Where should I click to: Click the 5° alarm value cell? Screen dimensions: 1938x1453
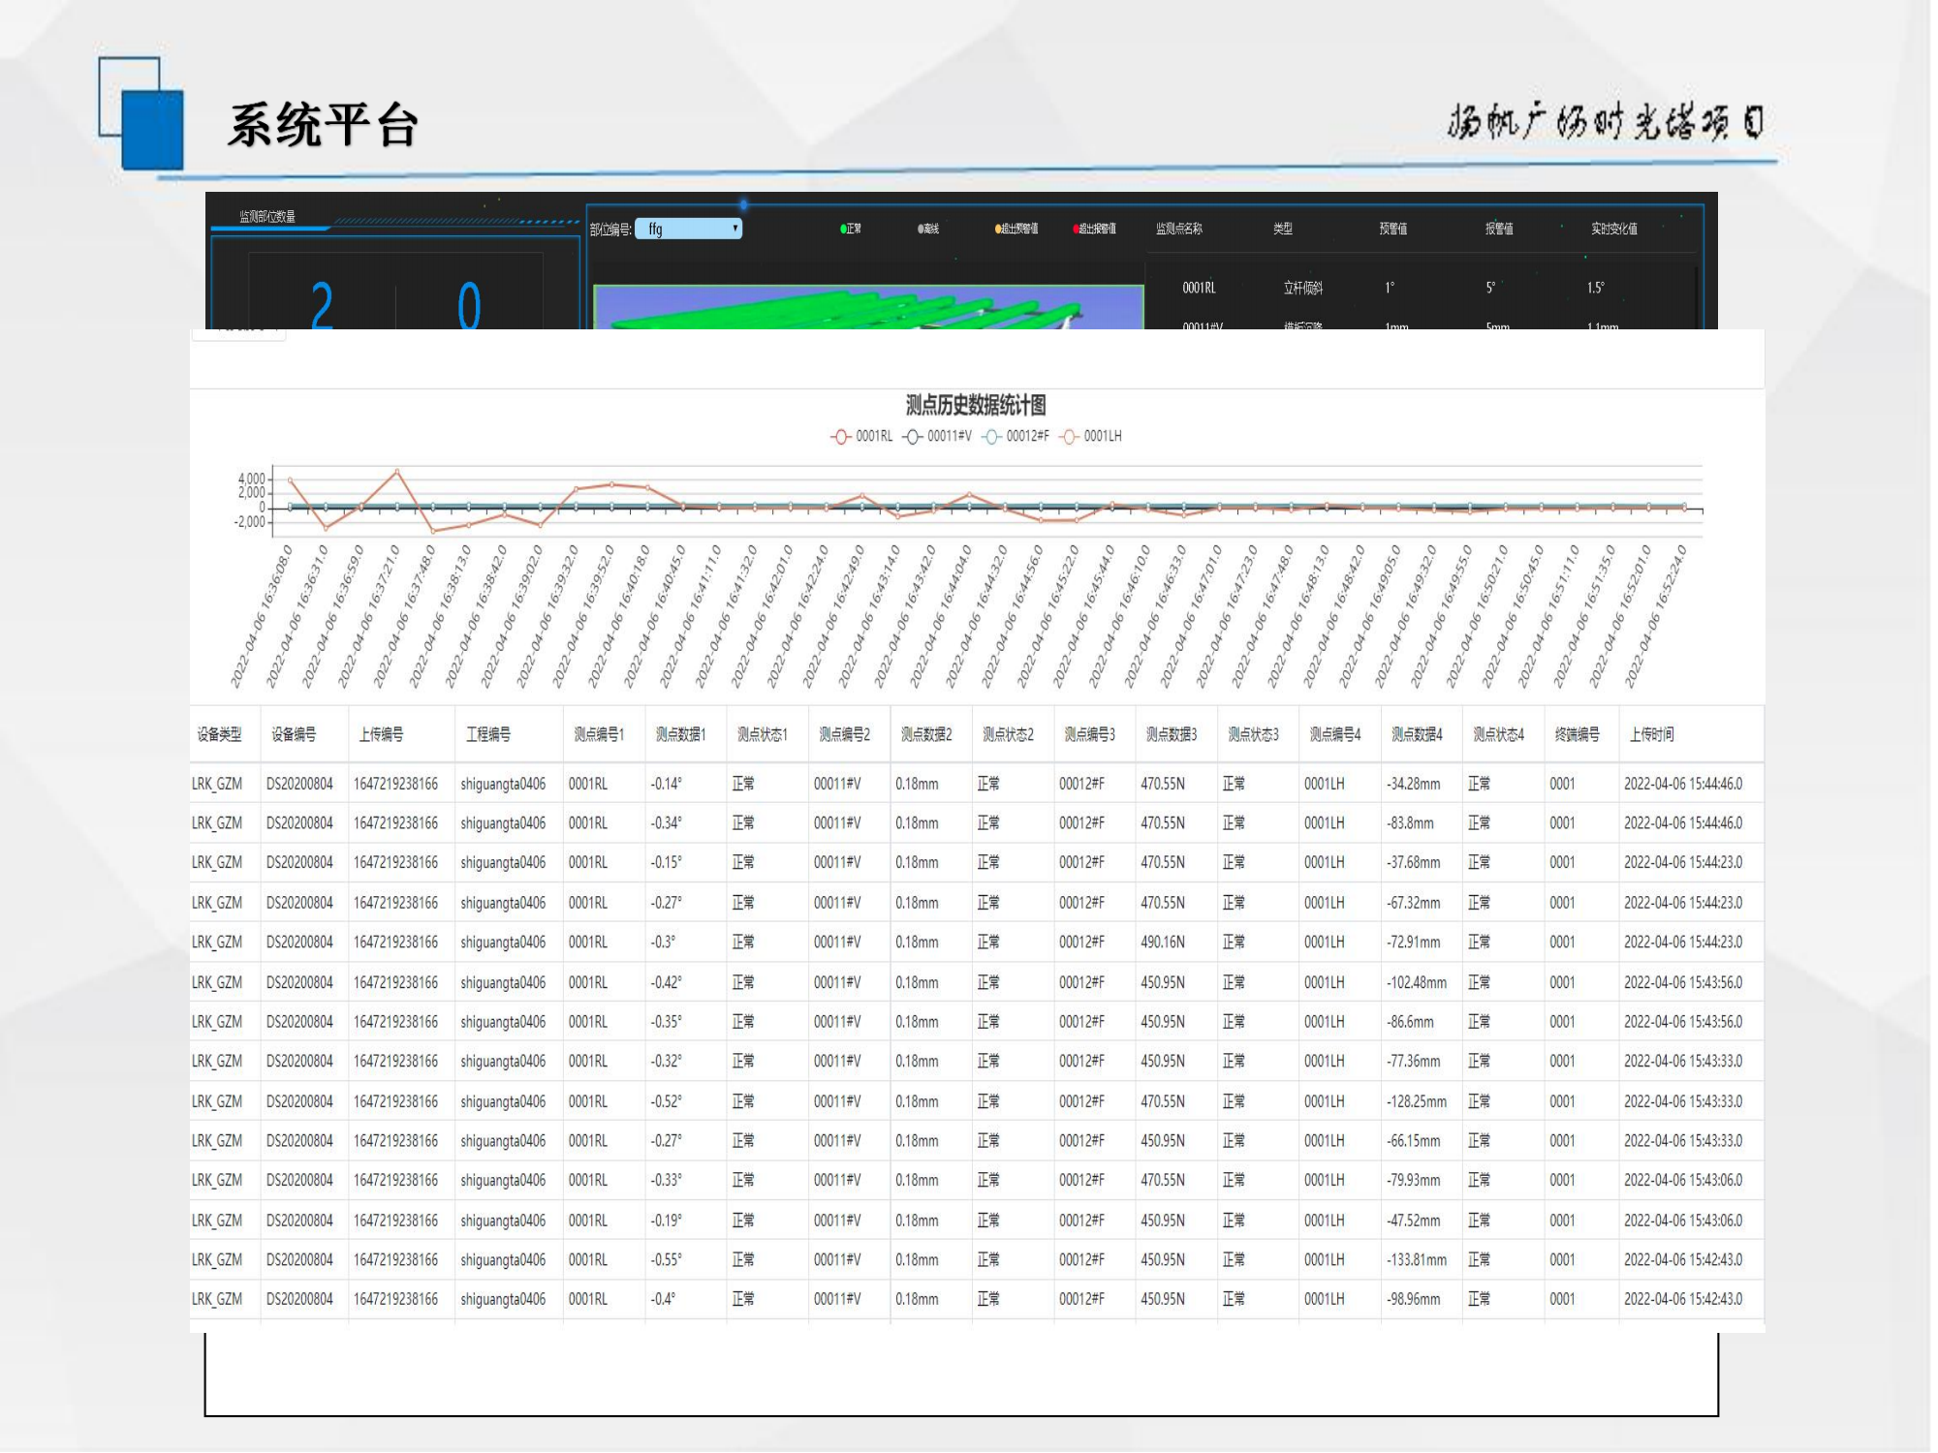(1490, 288)
